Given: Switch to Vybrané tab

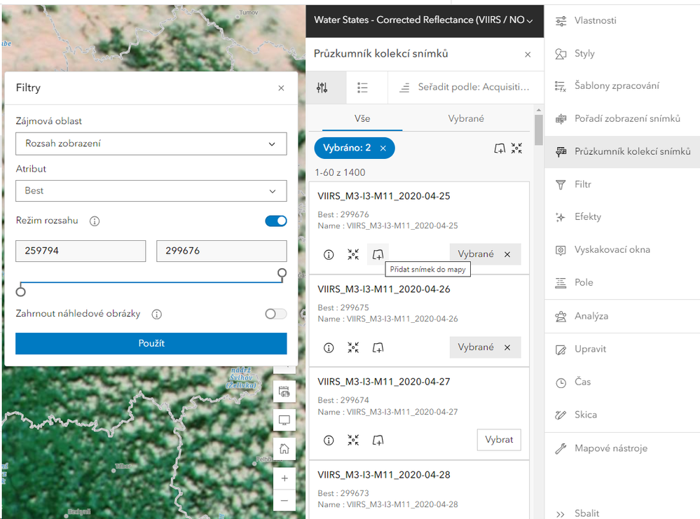Looking at the screenshot, I should [466, 118].
